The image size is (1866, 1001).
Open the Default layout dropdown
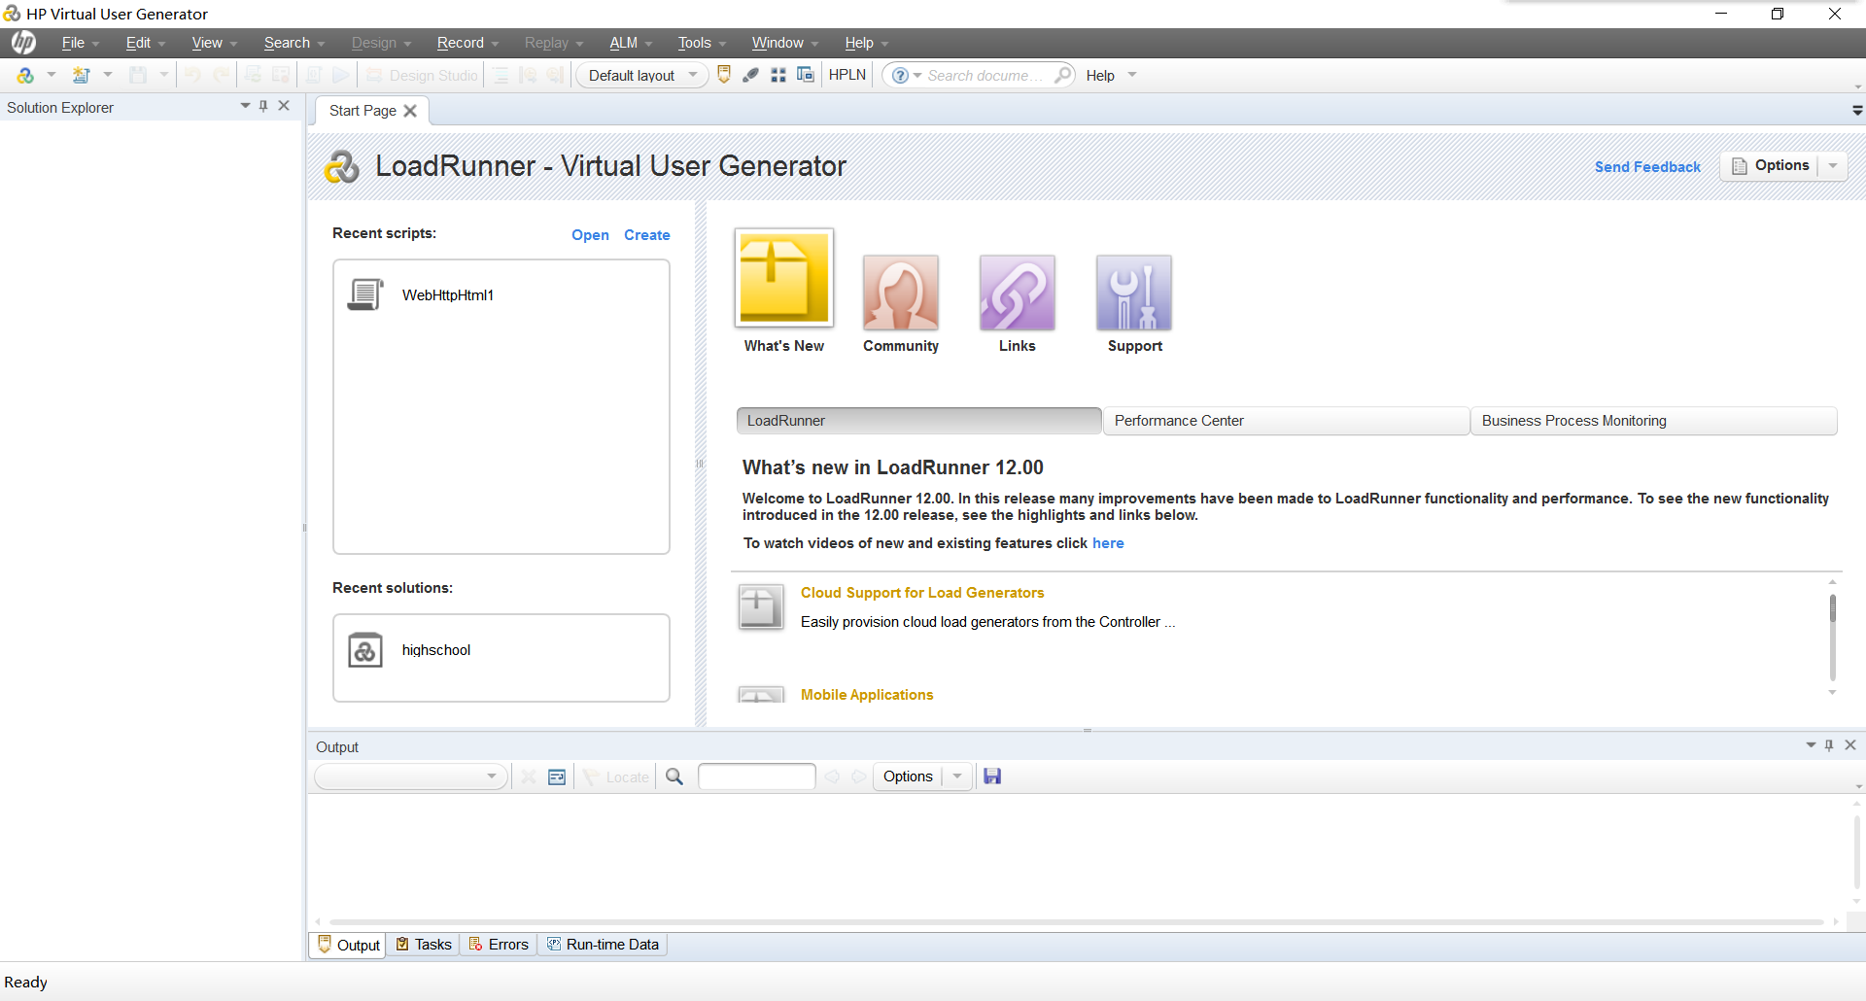pos(692,75)
